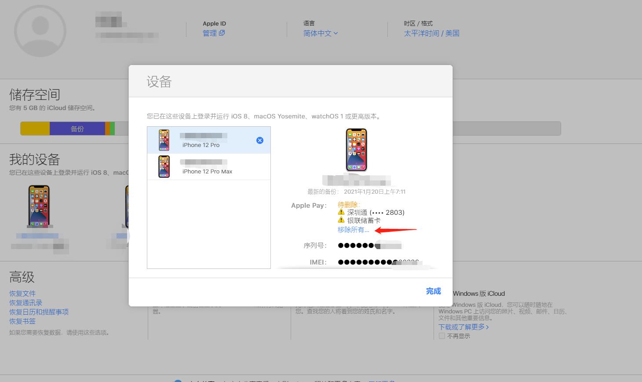The image size is (642, 382).
Task: Open Apple ID 管理 link
Action: point(213,33)
